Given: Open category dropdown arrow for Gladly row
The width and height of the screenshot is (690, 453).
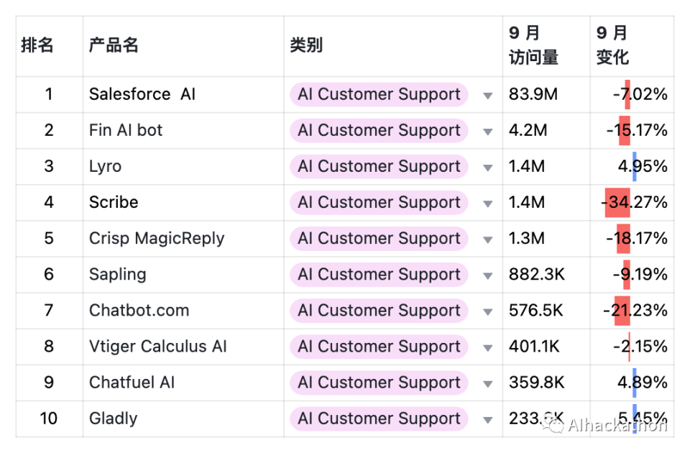Looking at the screenshot, I should [488, 419].
